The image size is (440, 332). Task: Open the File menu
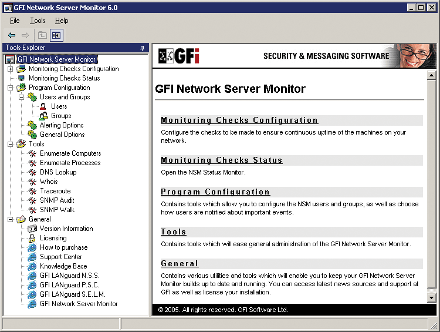click(15, 21)
